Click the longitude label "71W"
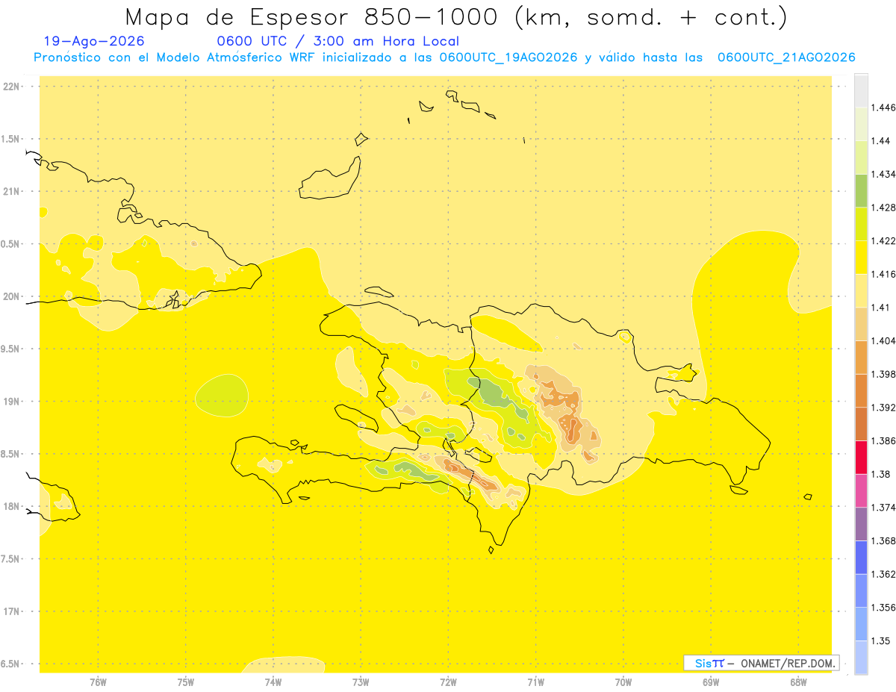Screen dimensions: 896x692 (535, 682)
